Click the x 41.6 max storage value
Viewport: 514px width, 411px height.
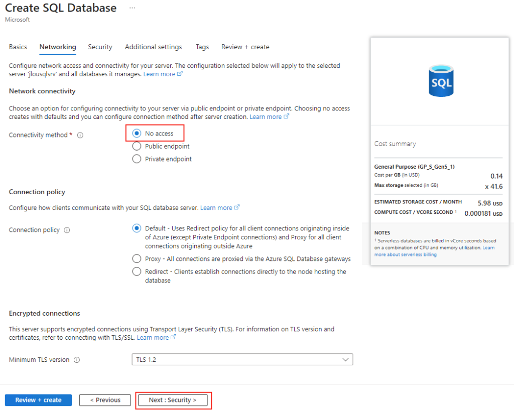[x=494, y=187]
